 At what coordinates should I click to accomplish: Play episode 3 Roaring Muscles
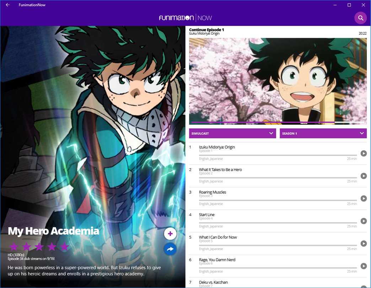click(364, 198)
